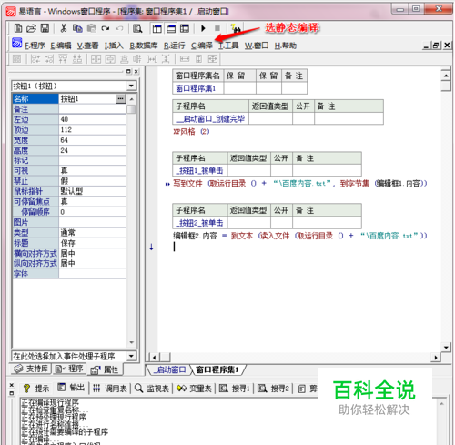Image resolution: width=455 pixels, height=445 pixels.
Task: Click the align top alignment icon
Action: point(63,59)
